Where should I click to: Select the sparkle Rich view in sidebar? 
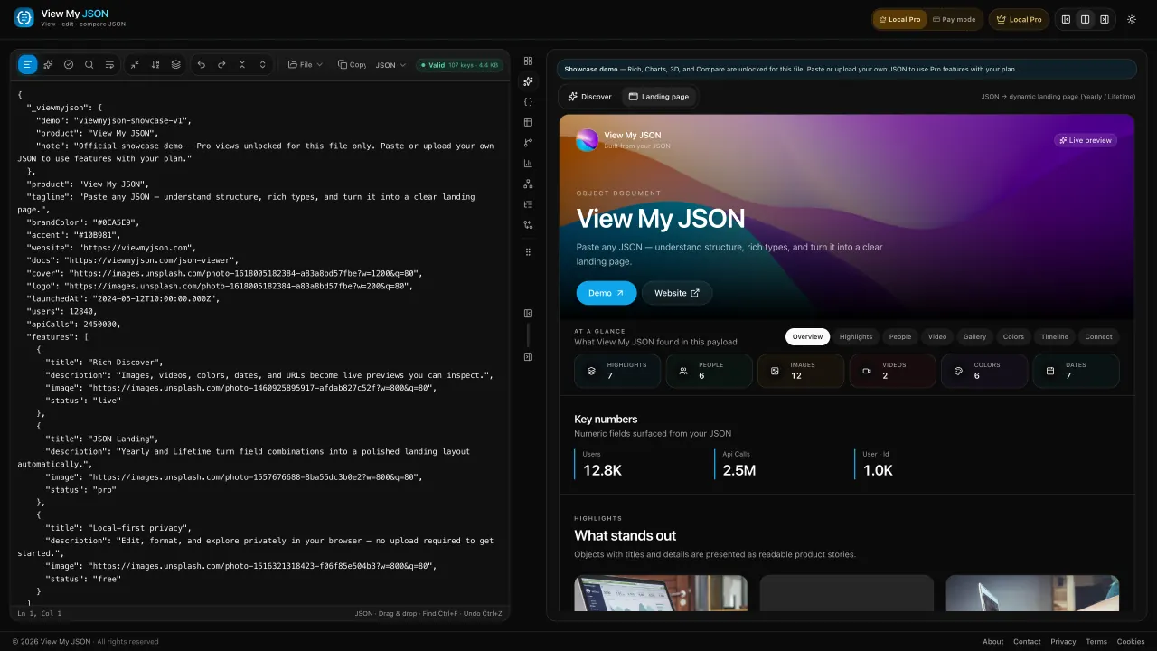point(528,81)
